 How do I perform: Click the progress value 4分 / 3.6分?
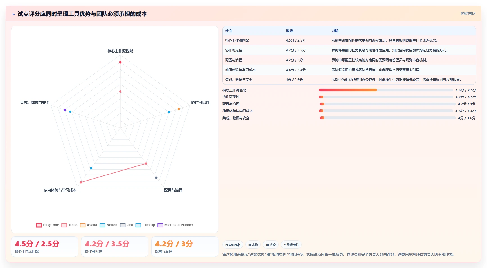click(467, 118)
